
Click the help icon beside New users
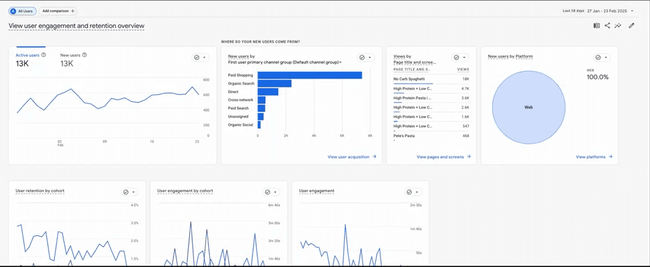pos(84,55)
